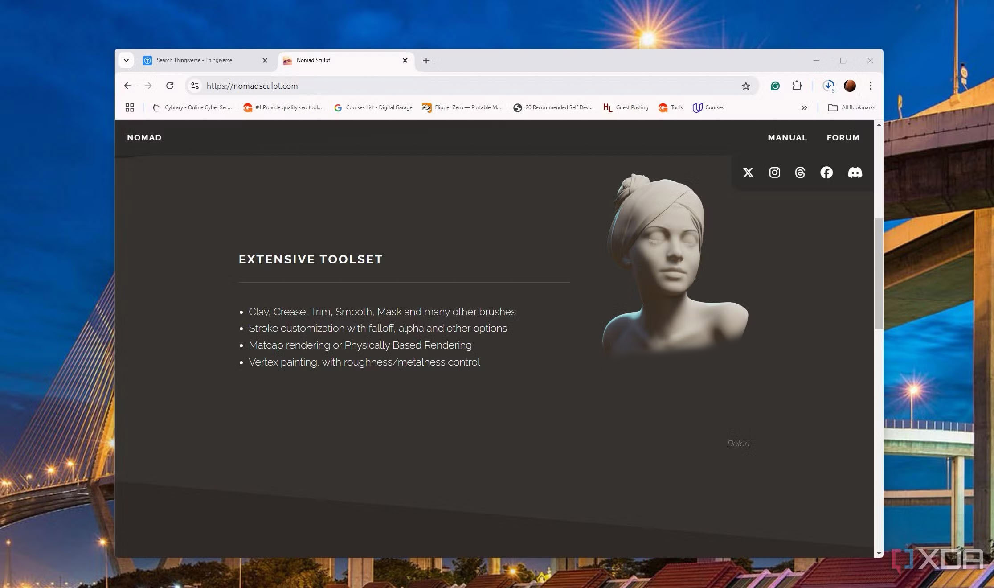Close the Search Thingiverse tab

point(265,60)
